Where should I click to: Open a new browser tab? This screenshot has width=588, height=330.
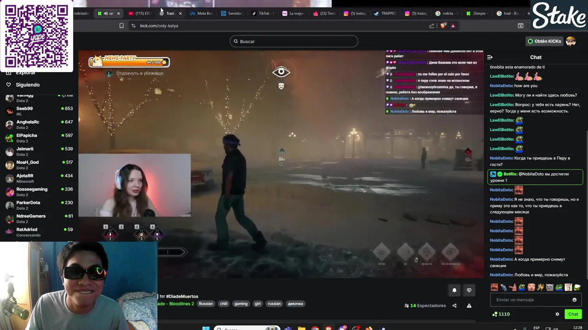pos(528,13)
